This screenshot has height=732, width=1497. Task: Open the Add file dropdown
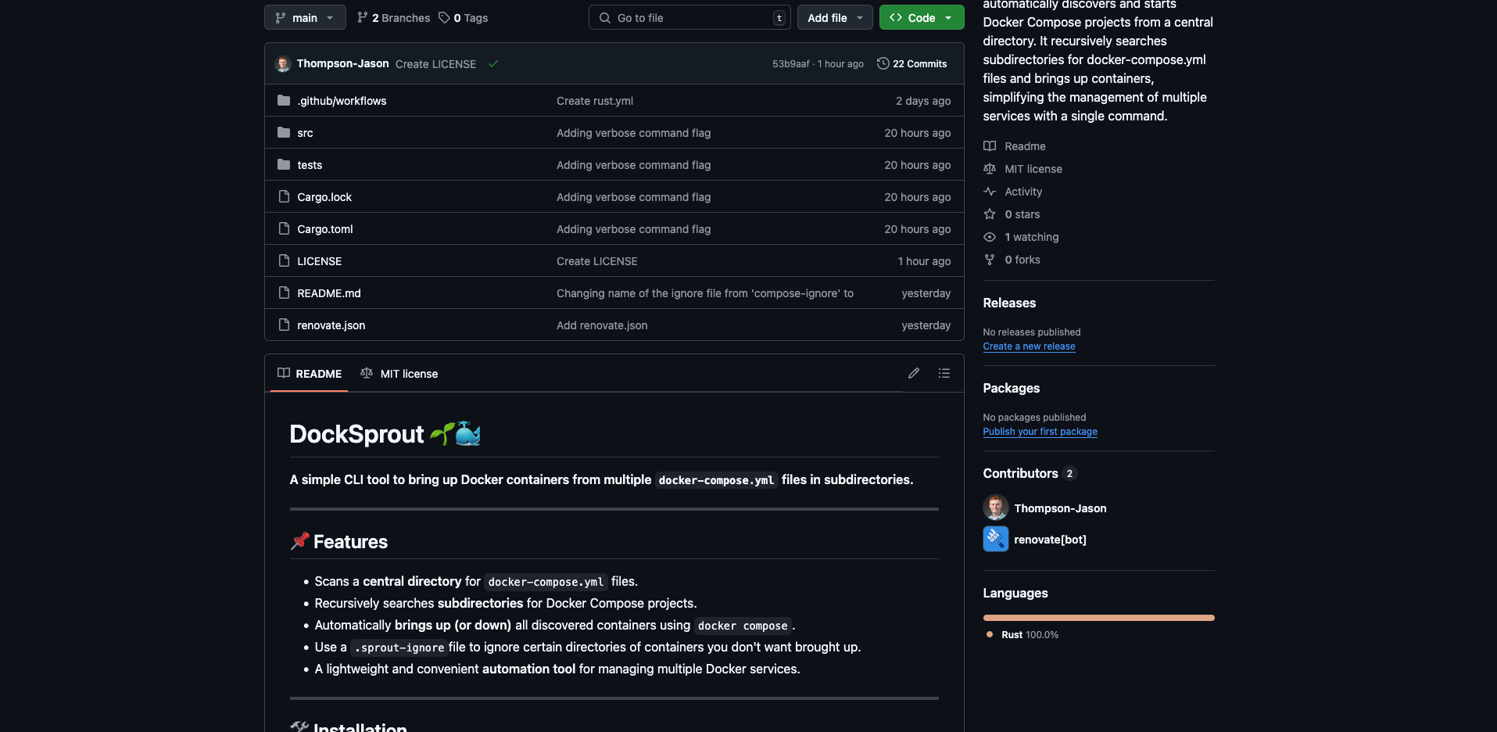(x=835, y=17)
